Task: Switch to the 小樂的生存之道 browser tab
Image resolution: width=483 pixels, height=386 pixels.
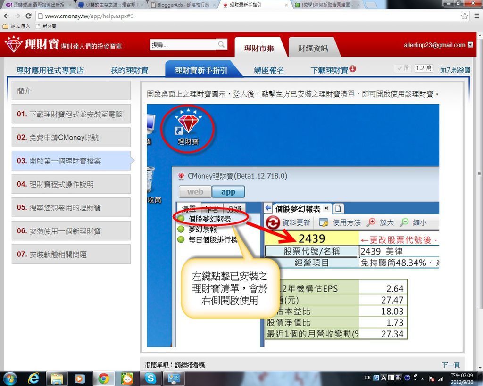Action: pyautogui.click(x=111, y=5)
